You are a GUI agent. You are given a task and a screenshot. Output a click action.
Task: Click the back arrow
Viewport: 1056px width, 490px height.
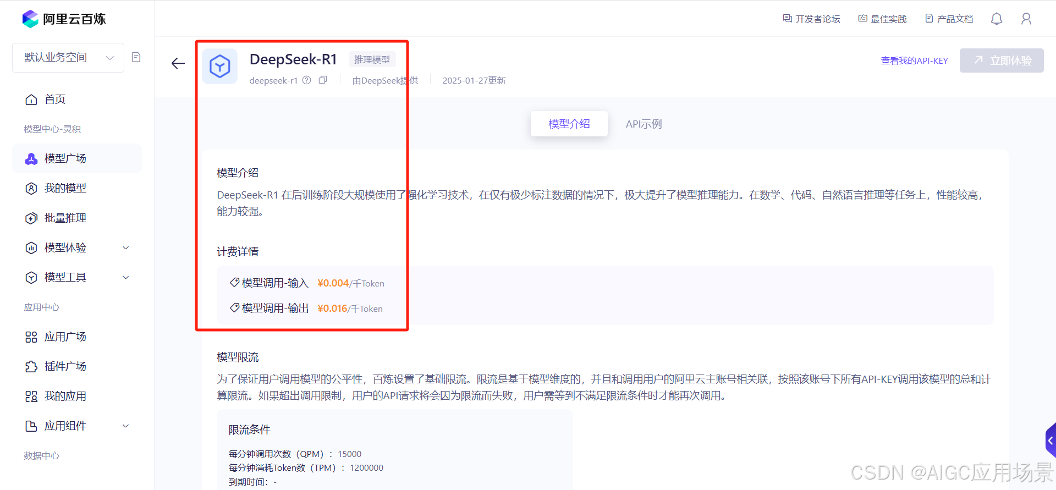tap(178, 64)
